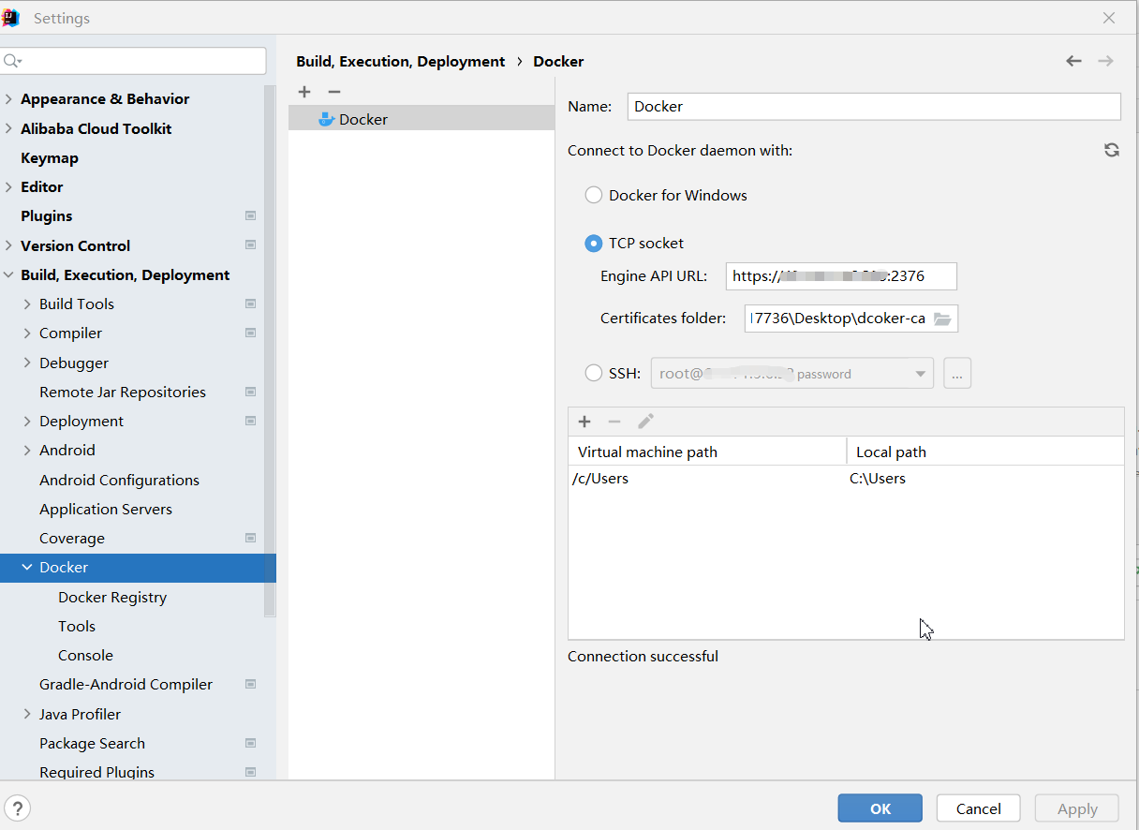Click the C:\Users local path cell
Screen dimensions: 1139x830
(x=878, y=479)
